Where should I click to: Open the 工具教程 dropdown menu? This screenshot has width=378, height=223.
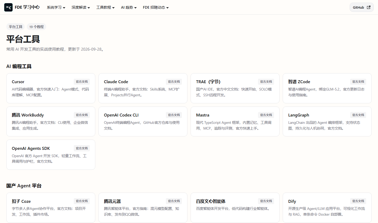(105, 7)
